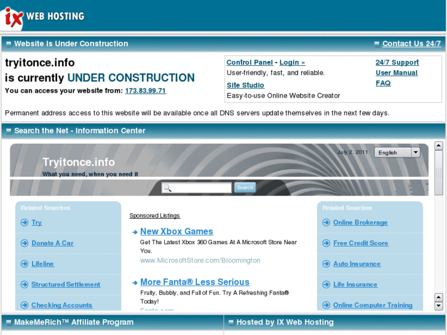The width and height of the screenshot is (447, 335).
Task: Click arrow bullet beside More Fanta Less Serious
Action: 135,283
